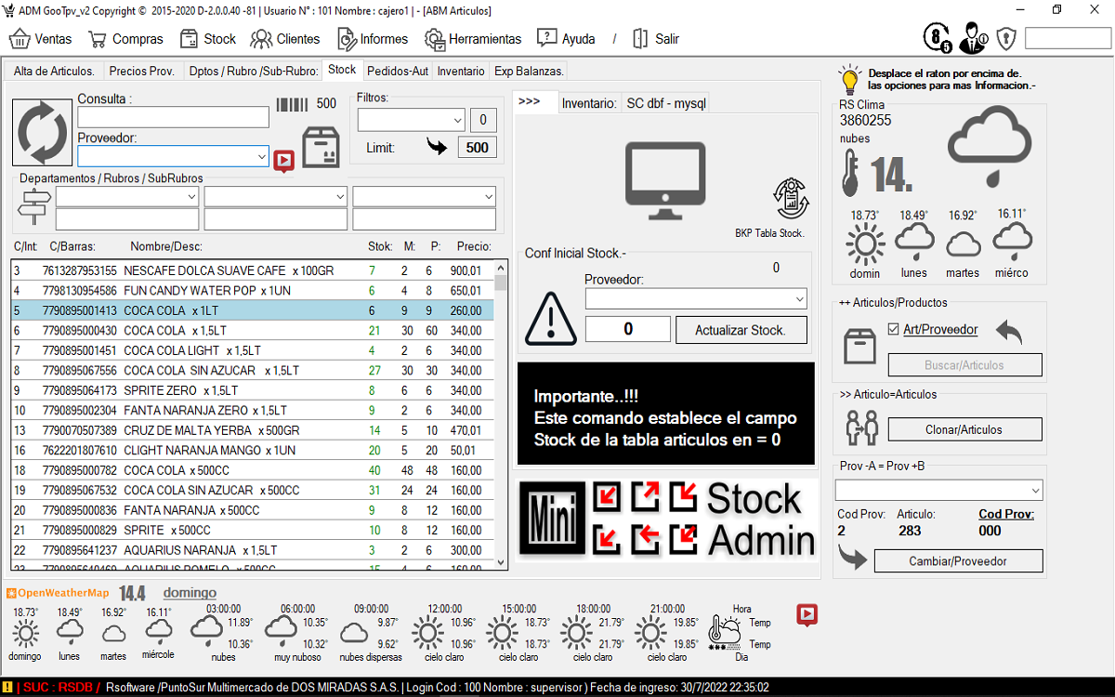Image resolution: width=1115 pixels, height=697 pixels.
Task: Click the 500 Limit button
Action: 478,147
